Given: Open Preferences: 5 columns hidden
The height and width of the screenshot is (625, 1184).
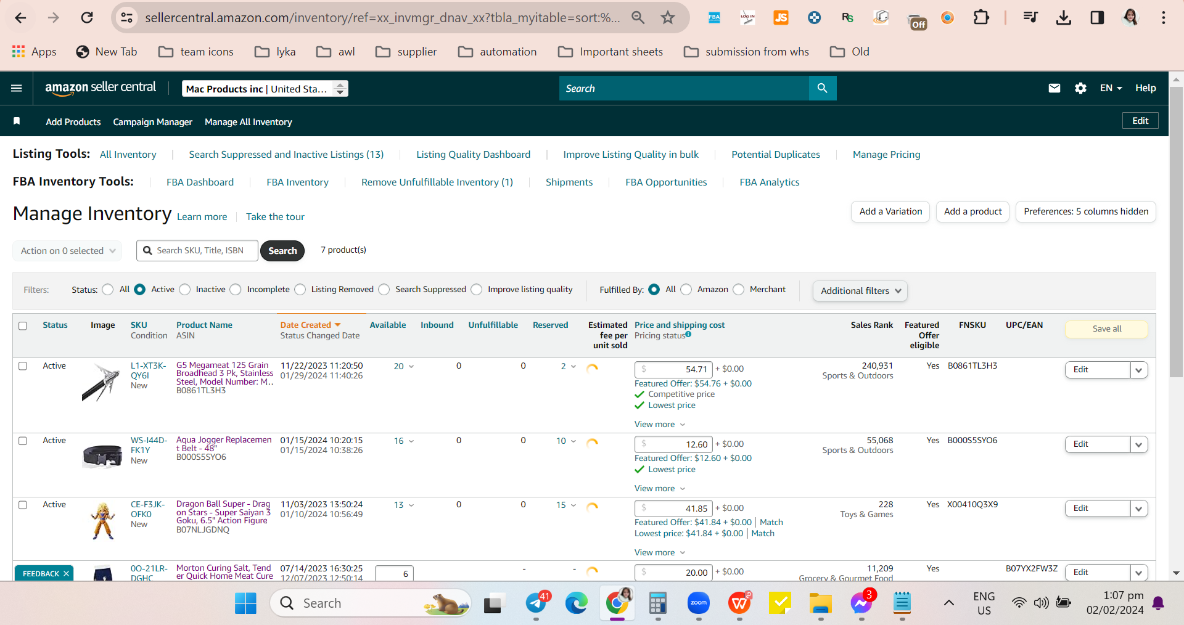Looking at the screenshot, I should coord(1086,211).
